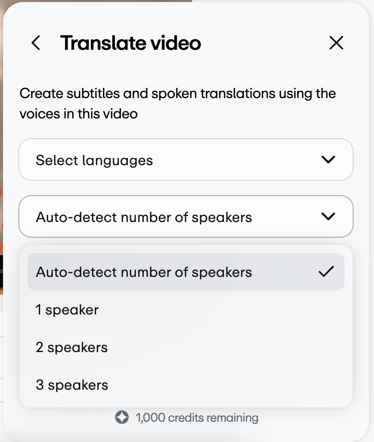Viewport: 374px width, 442px height.
Task: Click the selected speakers value text in field
Action: pos(144,217)
